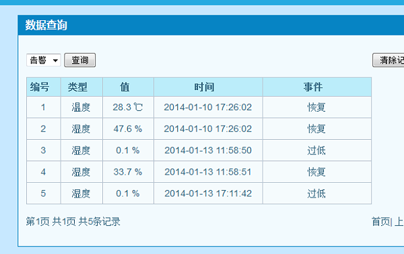Image resolution: width=404 pixels, height=254 pixels.
Task: Click 恢复 event in row 1
Action: (316, 108)
